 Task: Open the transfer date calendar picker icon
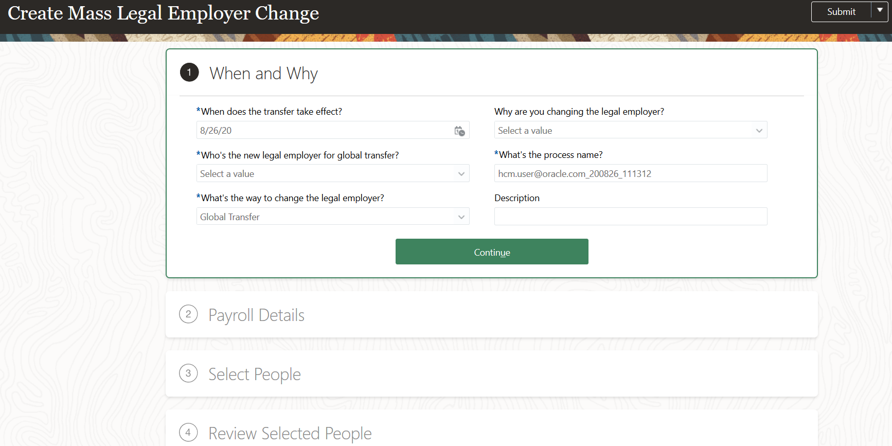pos(459,131)
